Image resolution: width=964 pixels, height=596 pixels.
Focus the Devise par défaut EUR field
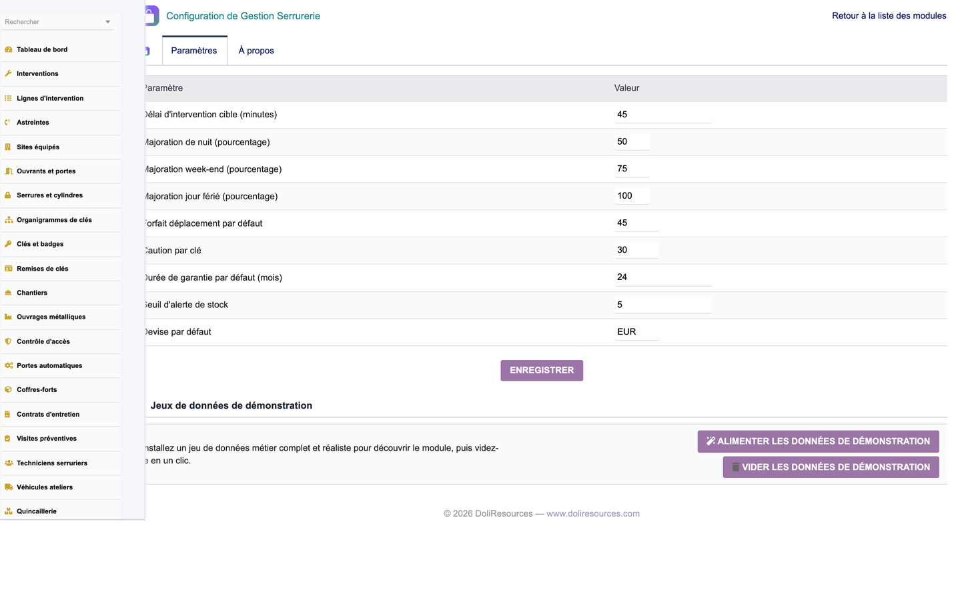click(636, 331)
